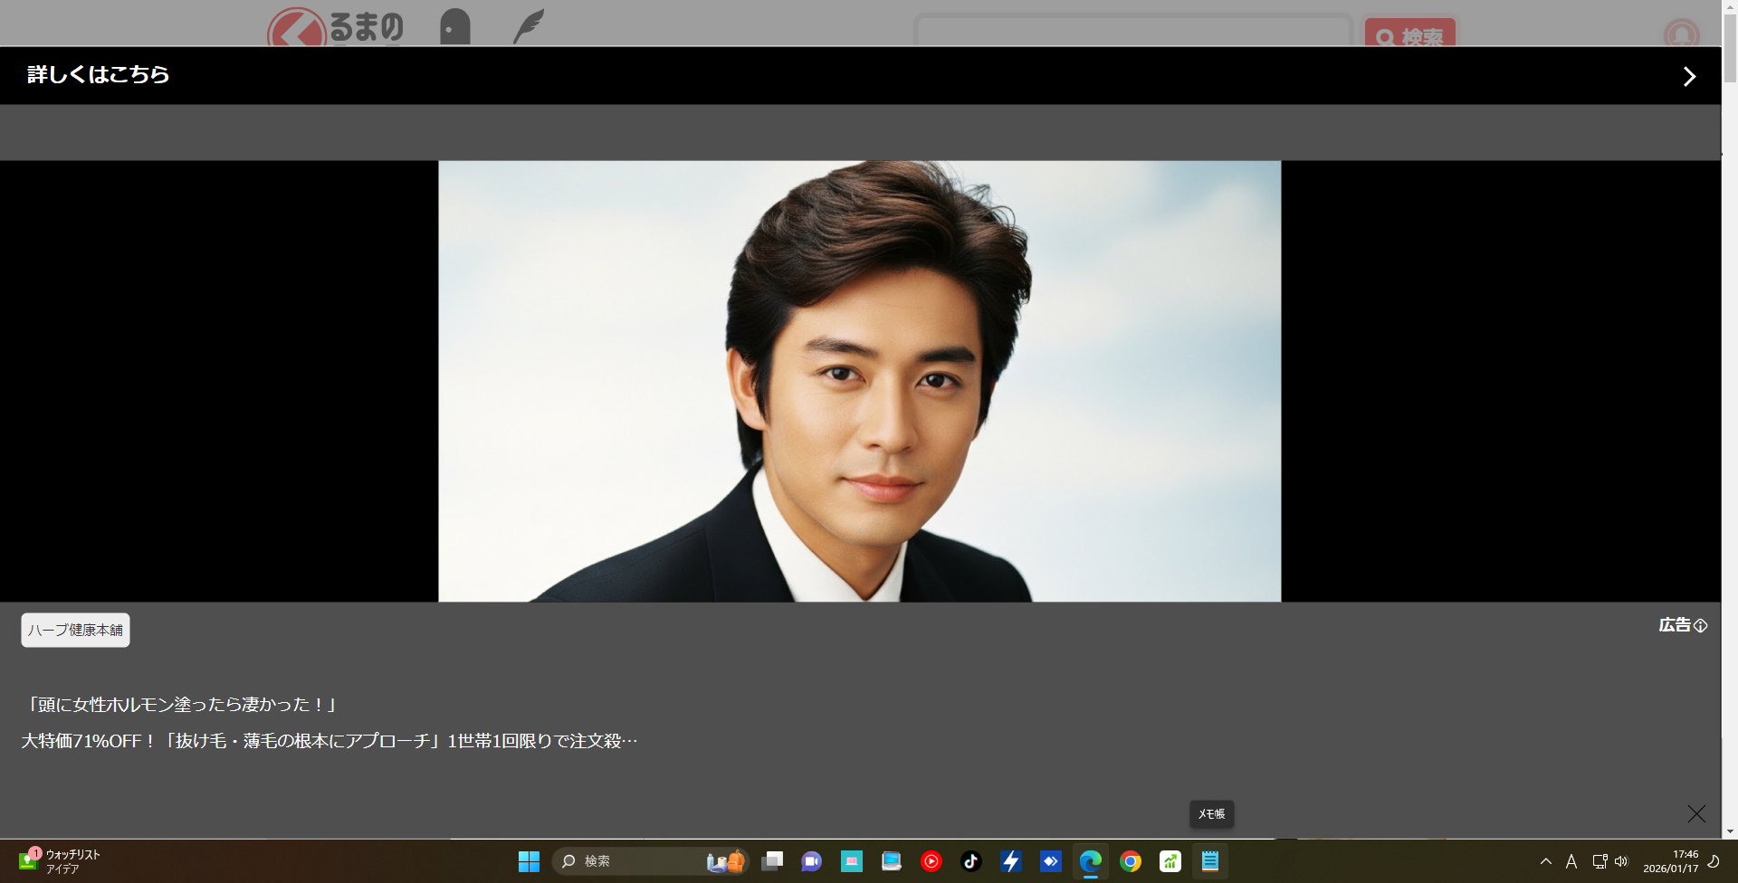Image resolution: width=1738 pixels, height=883 pixels.
Task: Open Task View from the taskbar
Action: [772, 861]
